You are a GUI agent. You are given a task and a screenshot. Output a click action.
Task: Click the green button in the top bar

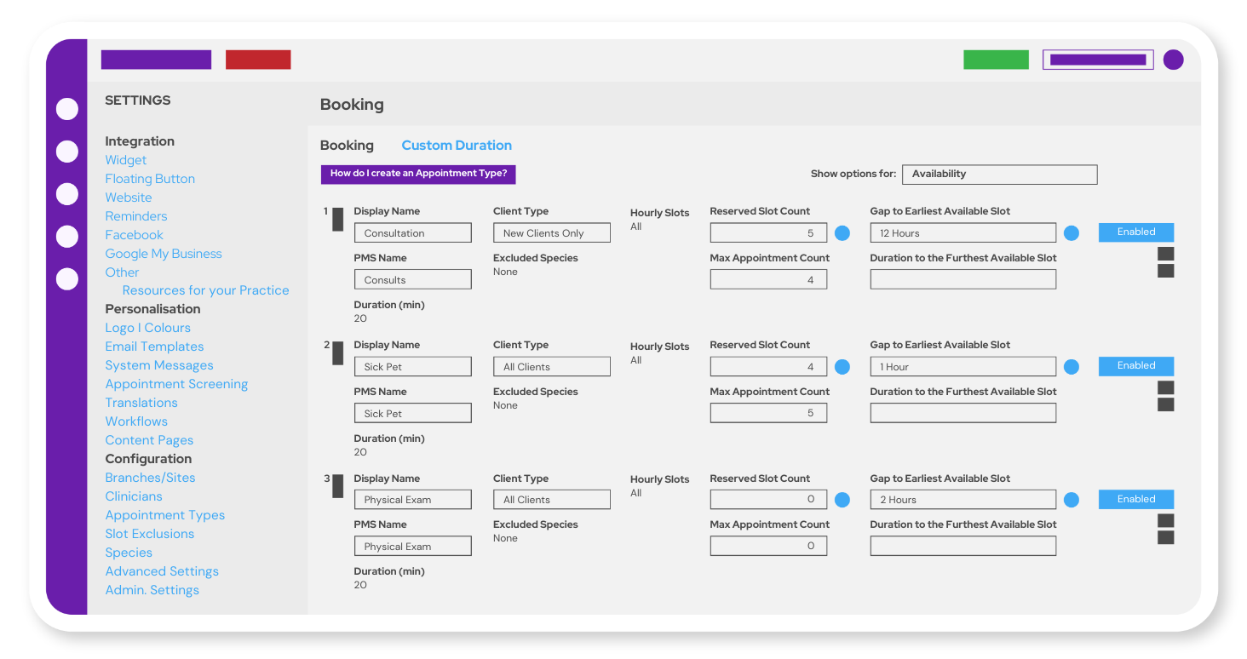tap(996, 60)
